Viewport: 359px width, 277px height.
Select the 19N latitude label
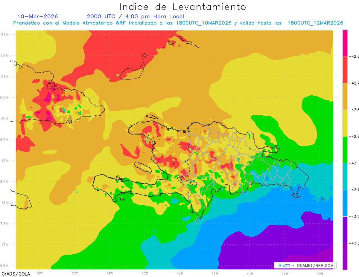point(4,161)
